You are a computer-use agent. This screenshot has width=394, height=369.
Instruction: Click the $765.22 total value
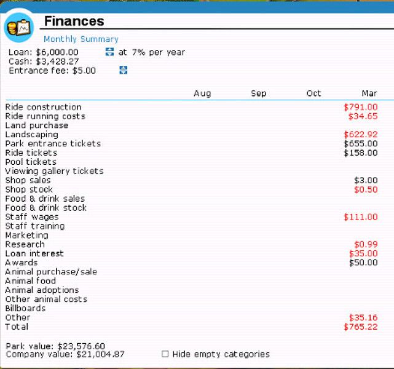(361, 327)
